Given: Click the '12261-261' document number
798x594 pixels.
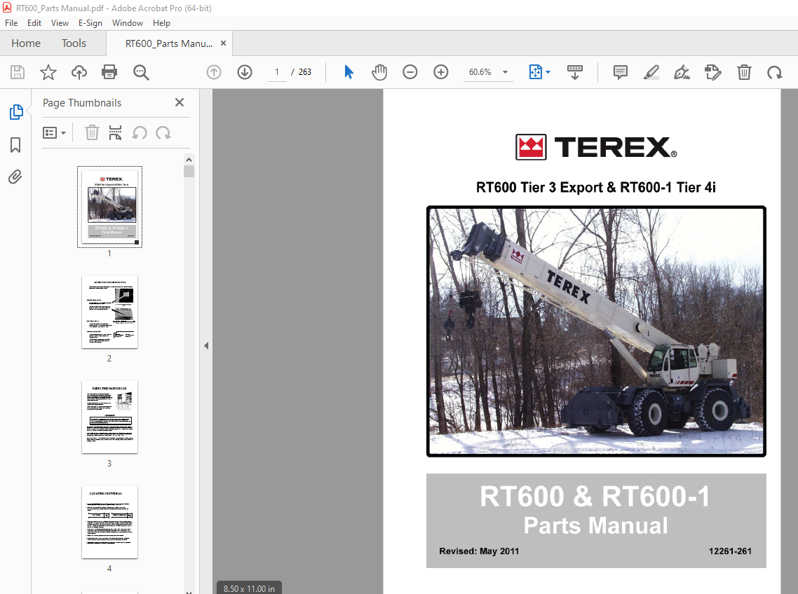Looking at the screenshot, I should [730, 551].
